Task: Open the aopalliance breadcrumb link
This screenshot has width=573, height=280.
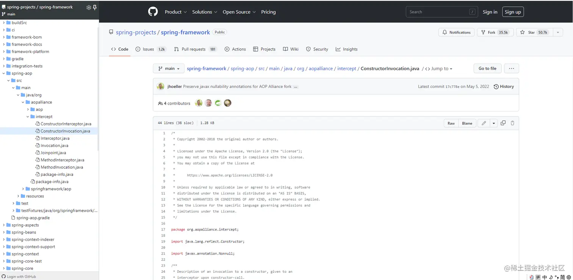Action: pos(321,69)
